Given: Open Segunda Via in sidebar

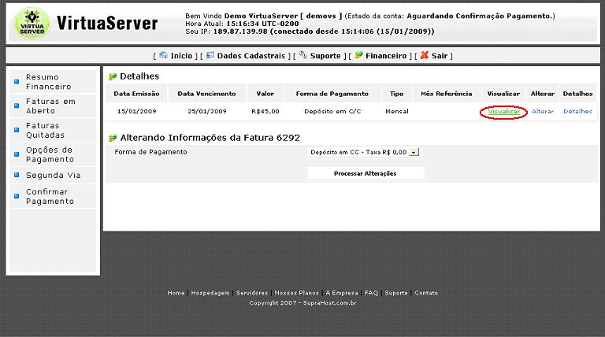Looking at the screenshot, I should point(54,175).
